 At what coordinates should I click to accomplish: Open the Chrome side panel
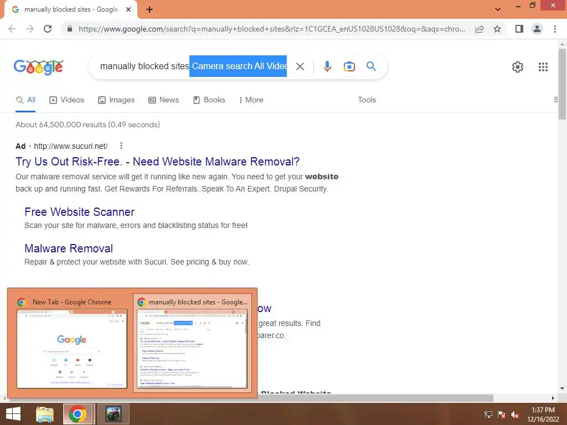click(519, 29)
